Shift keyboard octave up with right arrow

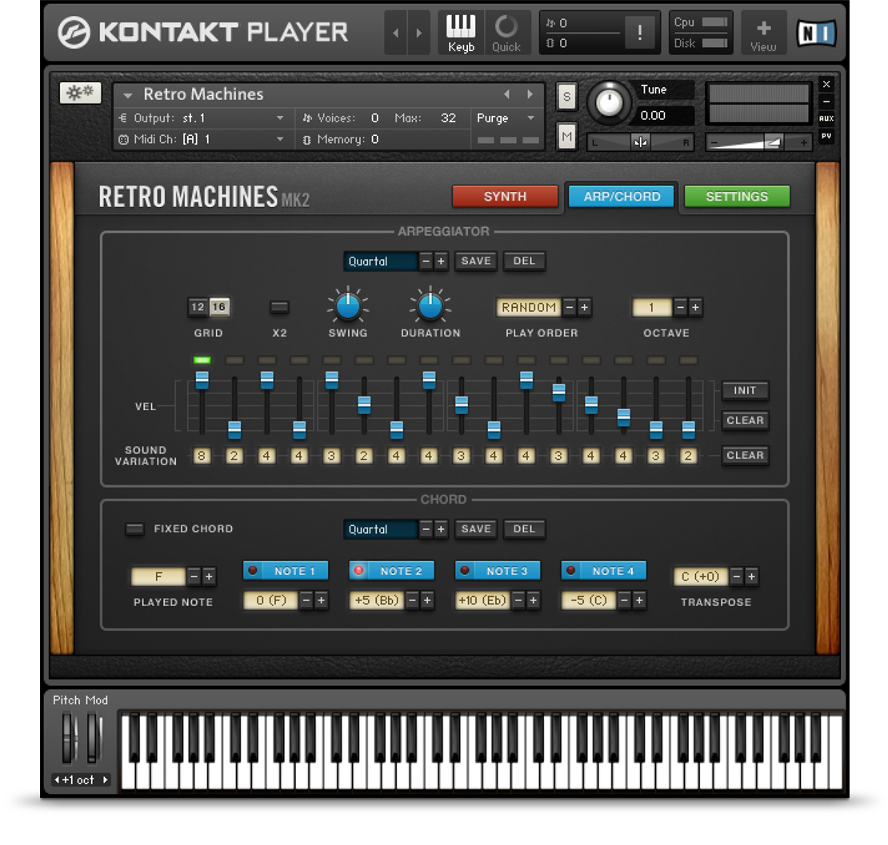tap(106, 780)
